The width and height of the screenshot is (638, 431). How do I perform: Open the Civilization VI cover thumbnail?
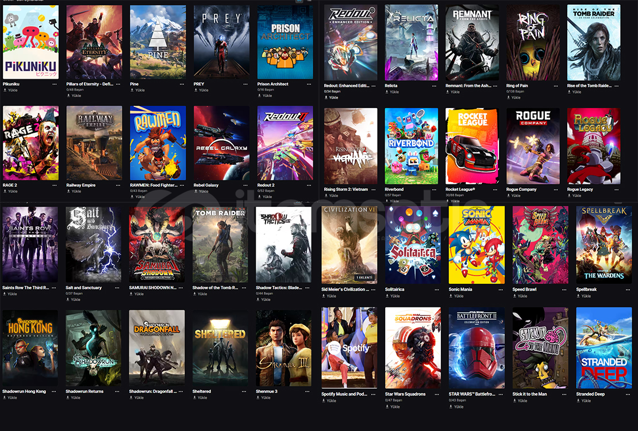coord(349,245)
